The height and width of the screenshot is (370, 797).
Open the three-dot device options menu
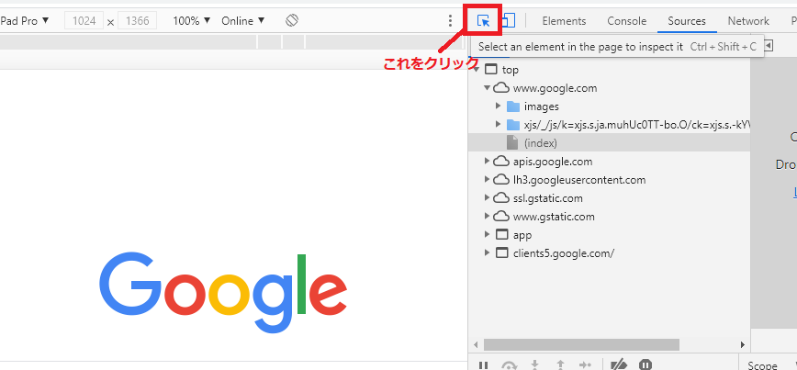tap(450, 21)
